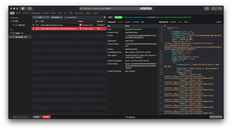Viewport: 232px width, 130px height.
Task: Select the HTTPS filter tab
Action: [x=26, y=13]
